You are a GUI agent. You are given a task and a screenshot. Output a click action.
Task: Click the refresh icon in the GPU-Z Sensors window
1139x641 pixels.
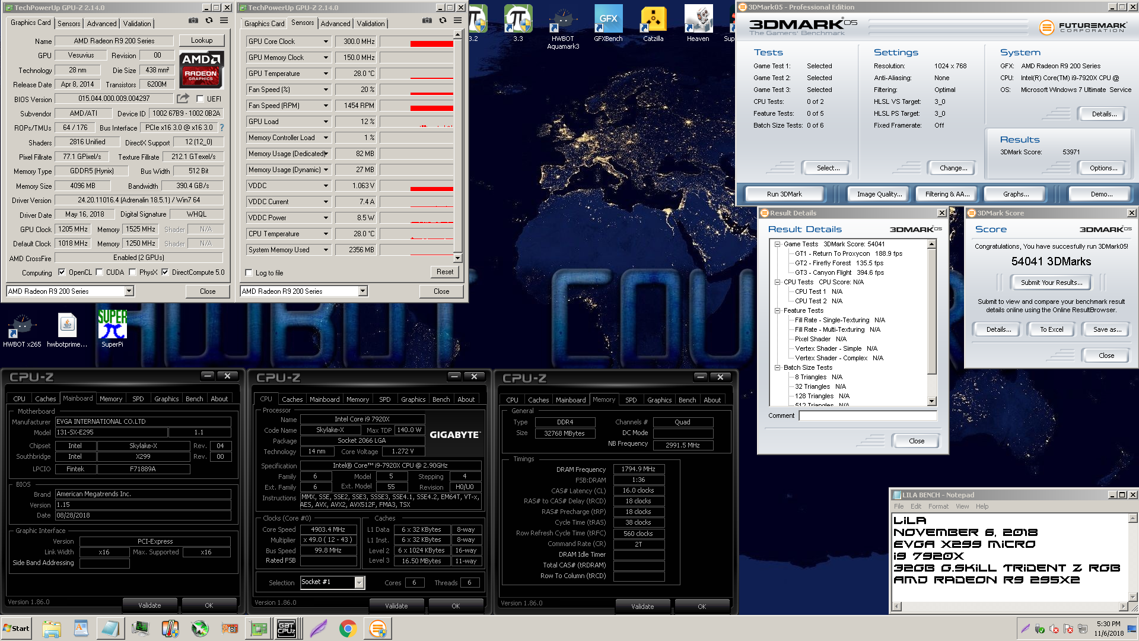tap(443, 20)
